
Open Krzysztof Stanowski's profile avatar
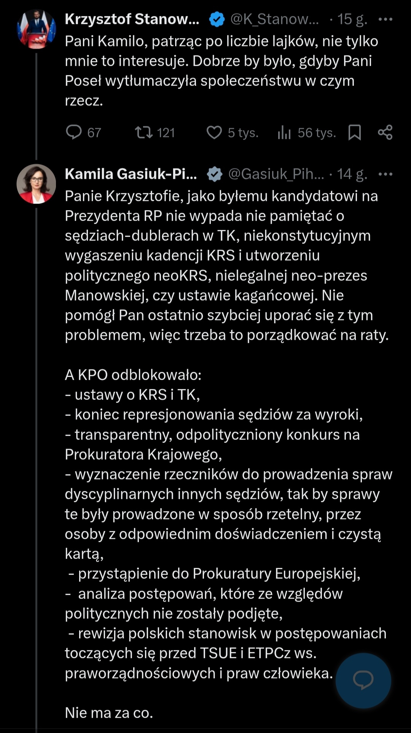click(x=37, y=30)
